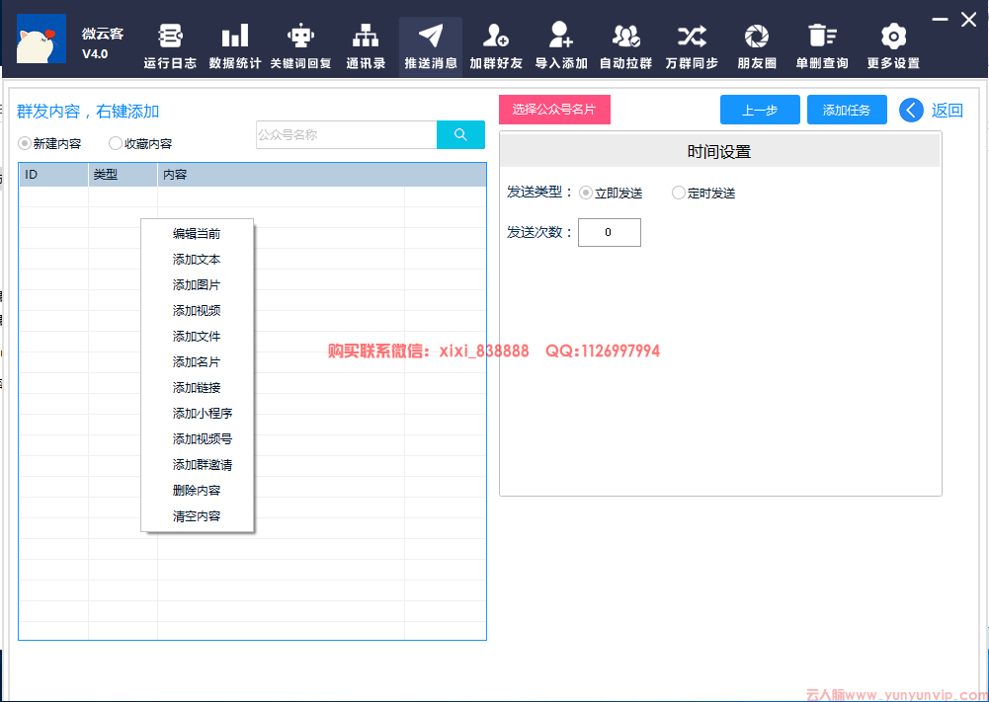Viewport: 989px width, 702px height.
Task: Click the 返回 back arrow circle
Action: click(911, 111)
